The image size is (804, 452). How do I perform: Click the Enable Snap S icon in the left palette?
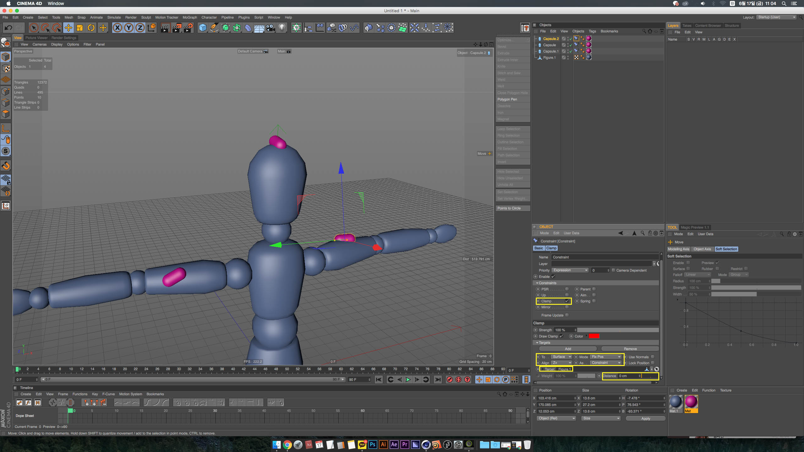point(6,151)
